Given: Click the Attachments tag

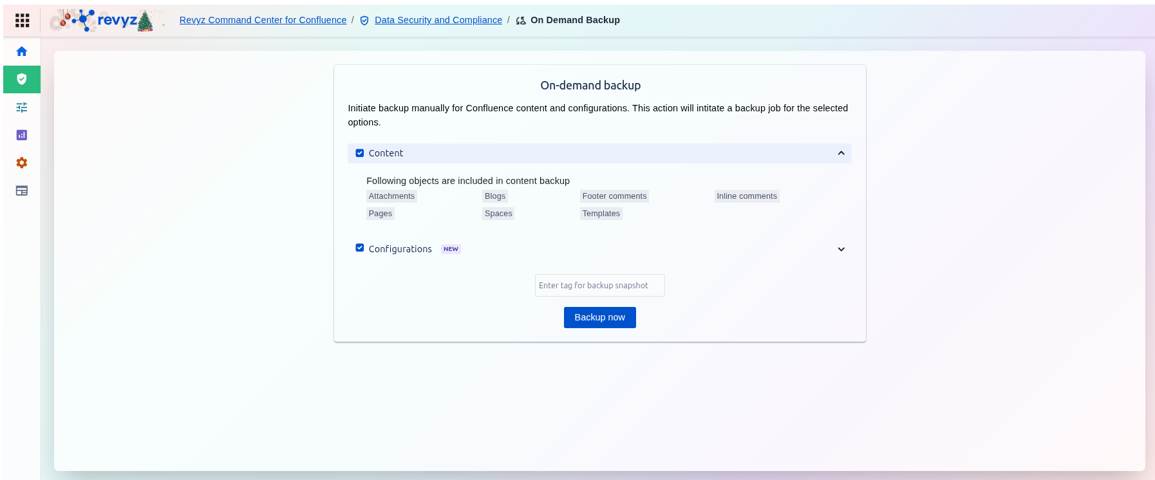Looking at the screenshot, I should click(x=391, y=196).
